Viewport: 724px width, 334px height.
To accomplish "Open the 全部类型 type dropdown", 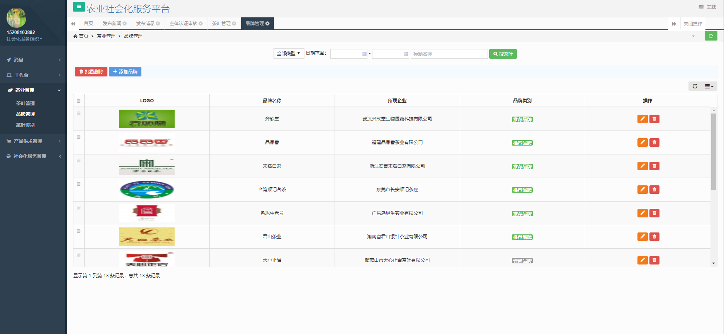I will 288,54.
